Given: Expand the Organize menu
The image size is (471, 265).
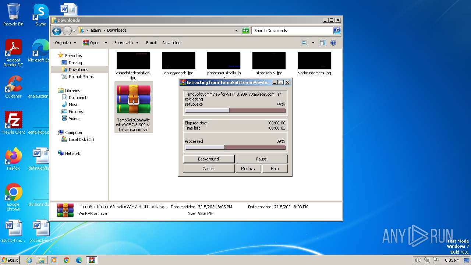Looking at the screenshot, I should tap(65, 43).
